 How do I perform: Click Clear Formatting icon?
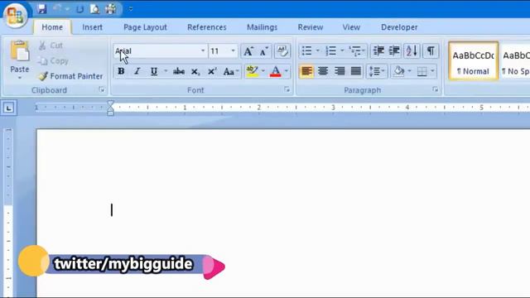click(282, 51)
